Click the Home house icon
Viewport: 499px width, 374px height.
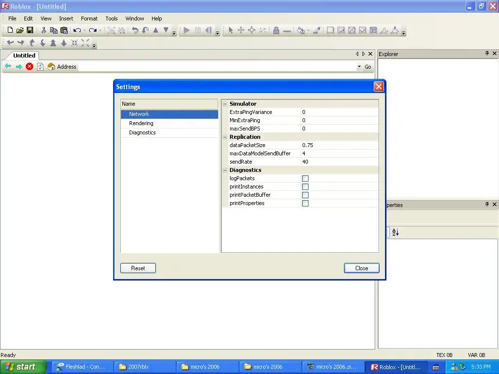pyautogui.click(x=51, y=66)
